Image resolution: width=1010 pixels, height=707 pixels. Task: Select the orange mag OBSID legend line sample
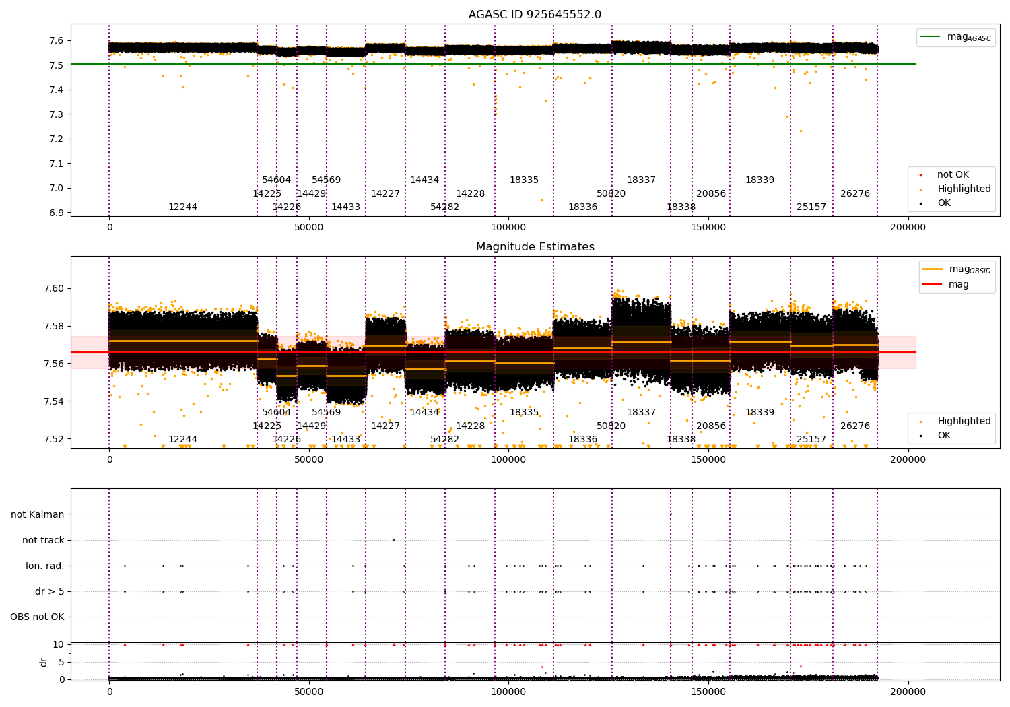(933, 269)
